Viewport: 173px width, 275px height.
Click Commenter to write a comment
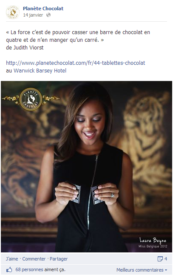[x=34, y=259]
